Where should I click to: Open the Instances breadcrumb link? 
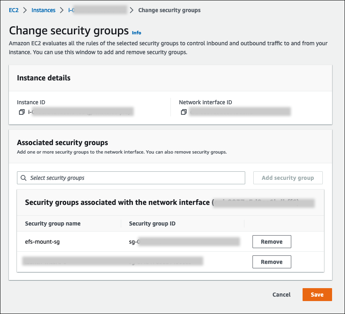tap(43, 10)
